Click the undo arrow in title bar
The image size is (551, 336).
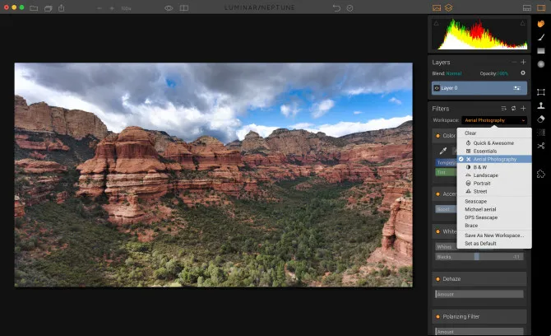pos(336,7)
